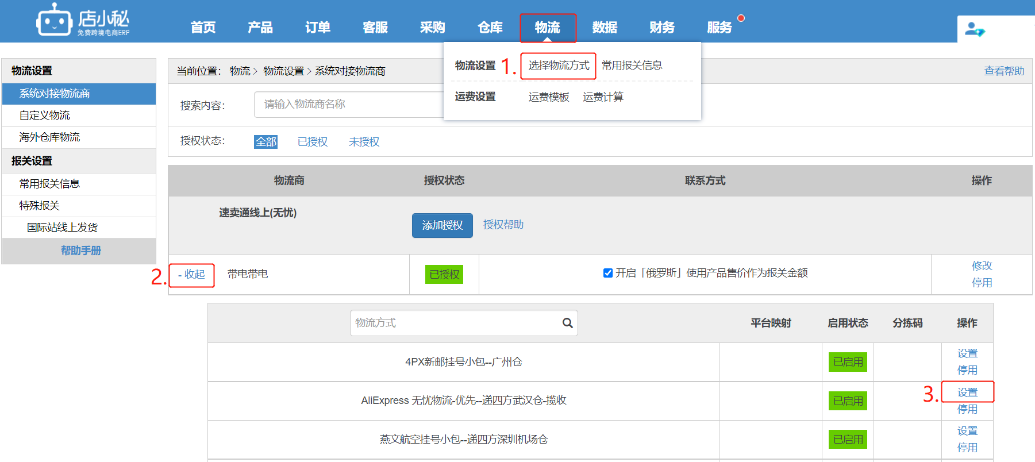The width and height of the screenshot is (1035, 462).
Task: Click 设置 for 燕文航空挂号小包 row
Action: pyautogui.click(x=967, y=431)
